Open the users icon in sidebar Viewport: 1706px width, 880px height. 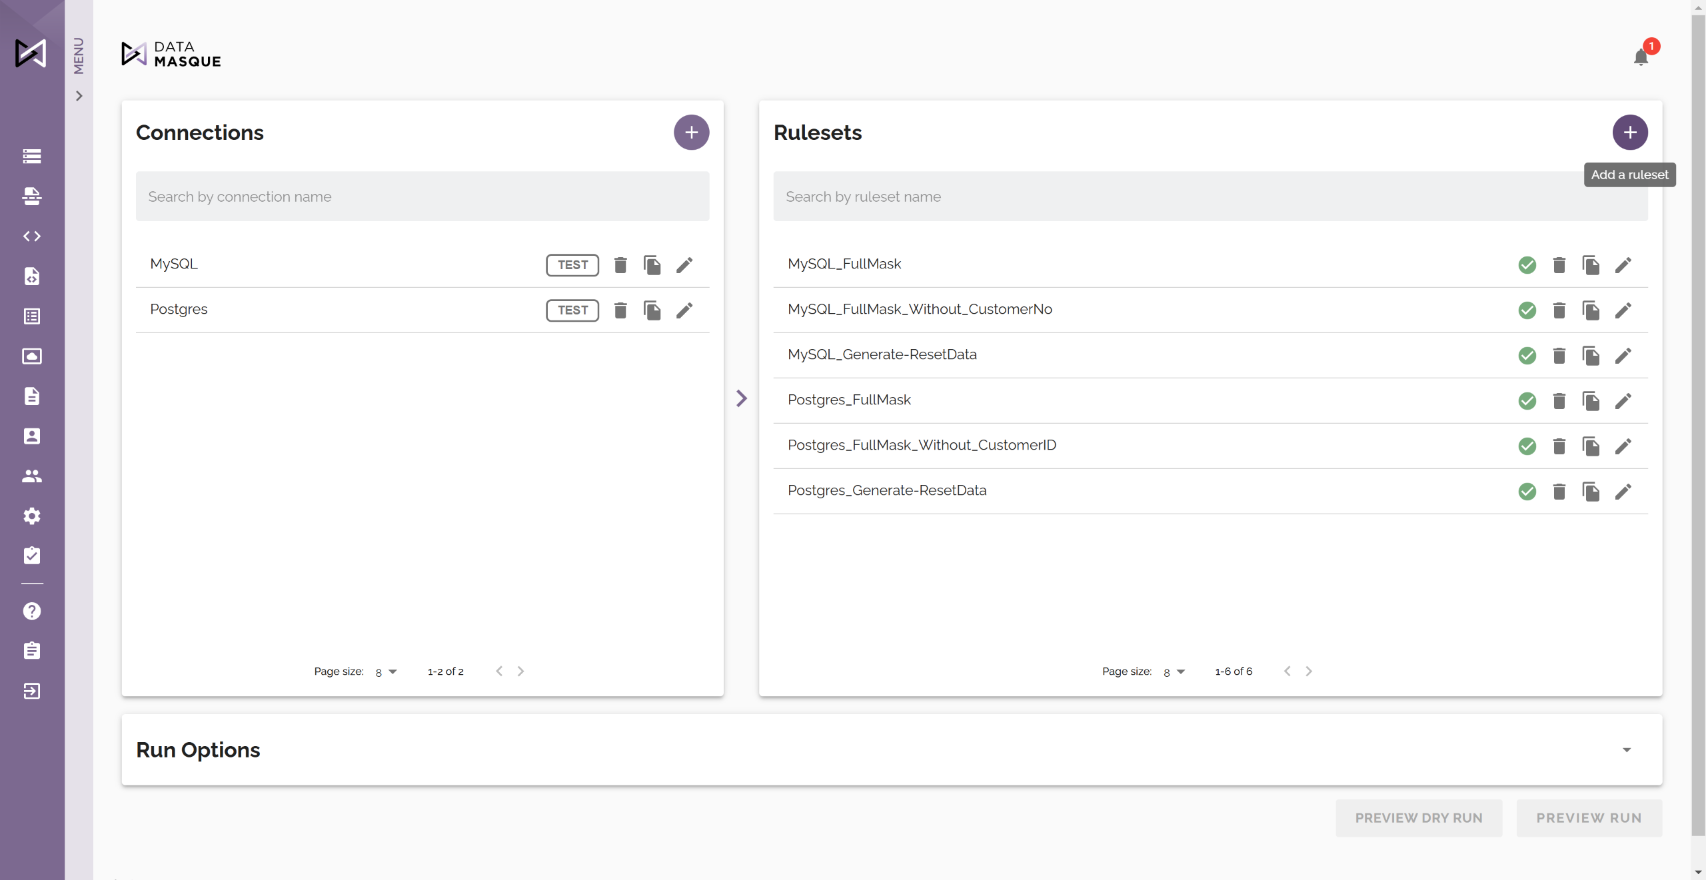coord(32,476)
